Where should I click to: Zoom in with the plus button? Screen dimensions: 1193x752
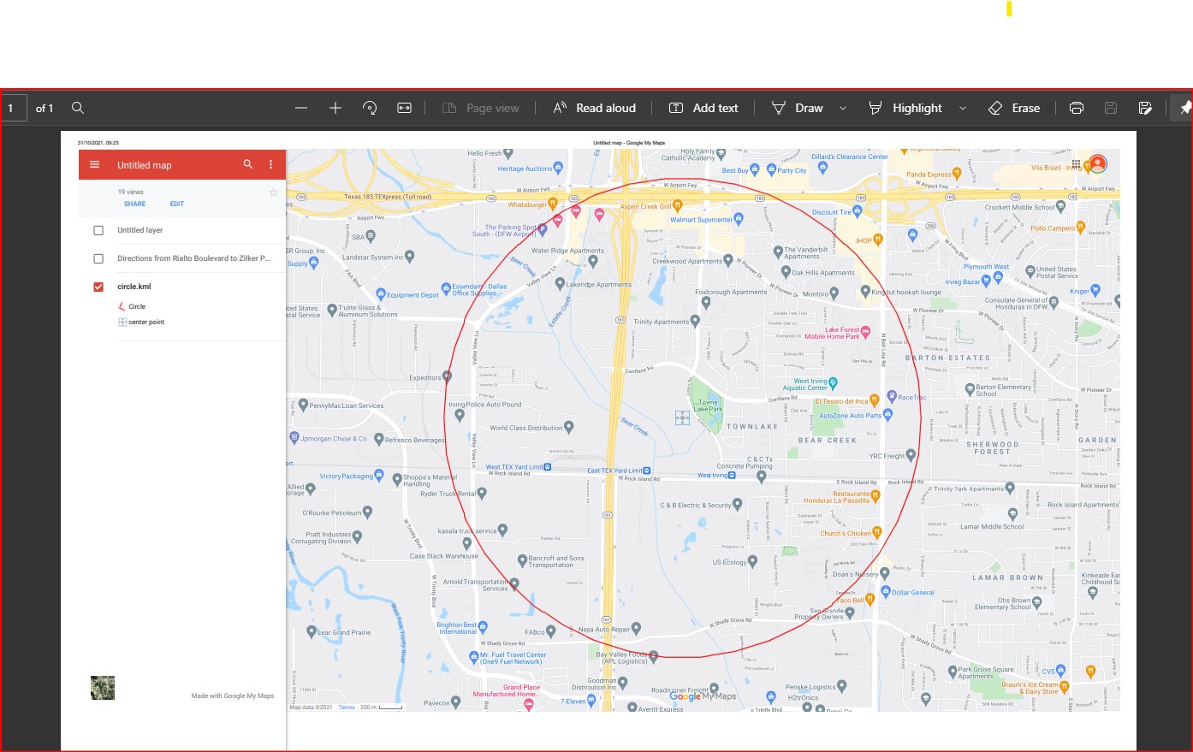335,108
